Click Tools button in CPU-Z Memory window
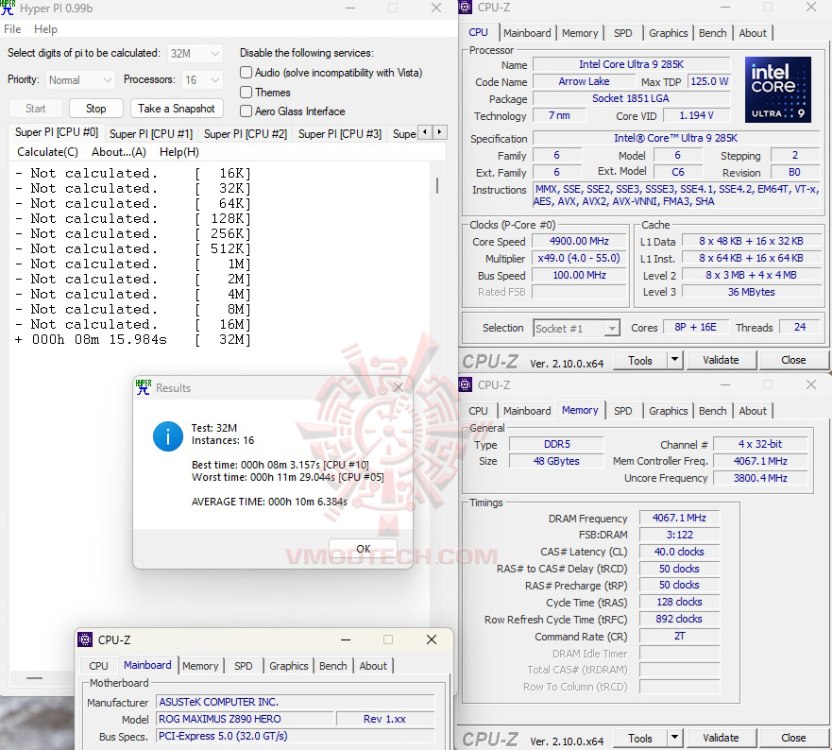This screenshot has width=832, height=750. pos(640,738)
